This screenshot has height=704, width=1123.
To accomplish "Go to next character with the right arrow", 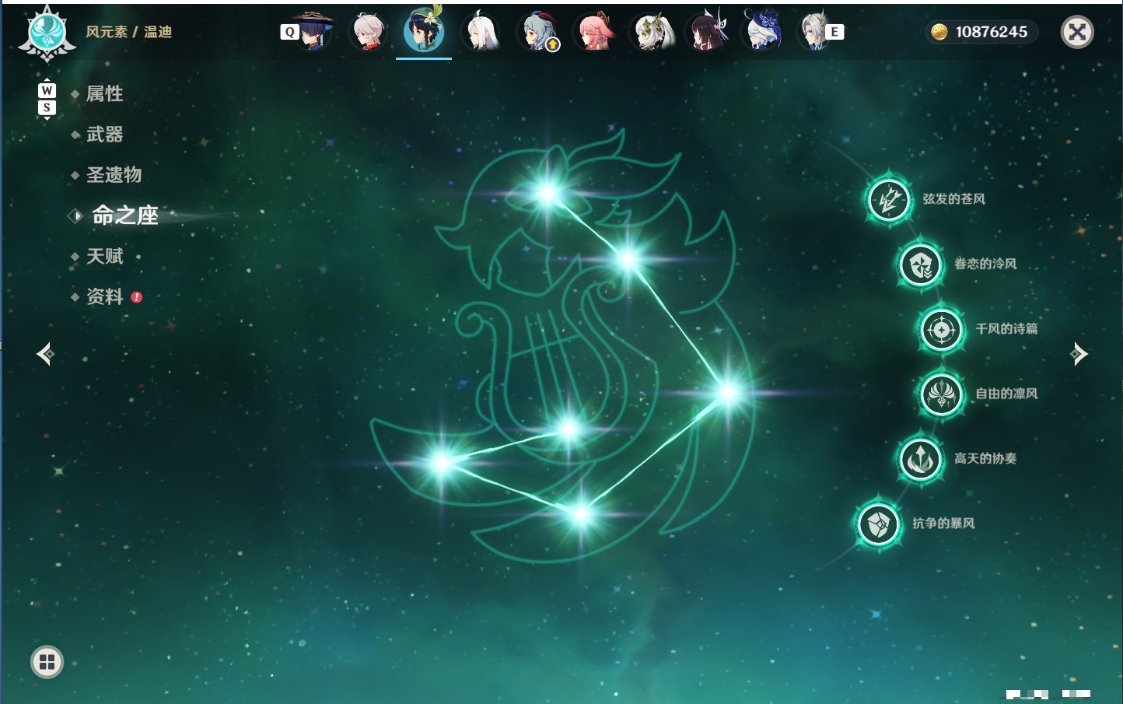I will [x=1079, y=354].
